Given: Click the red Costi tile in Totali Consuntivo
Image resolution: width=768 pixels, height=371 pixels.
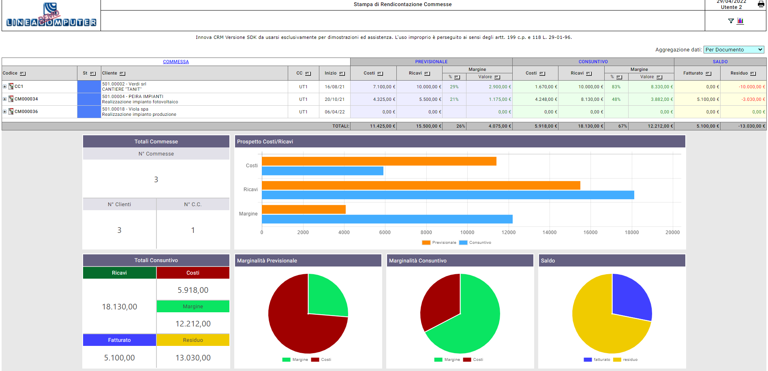Looking at the screenshot, I should coord(193,273).
